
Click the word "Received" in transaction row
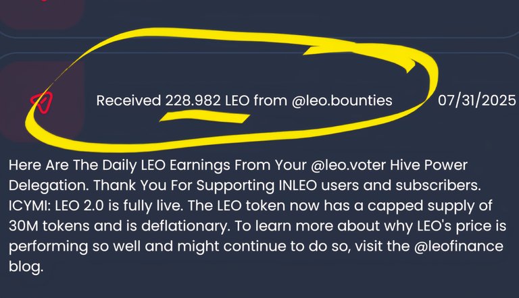128,100
